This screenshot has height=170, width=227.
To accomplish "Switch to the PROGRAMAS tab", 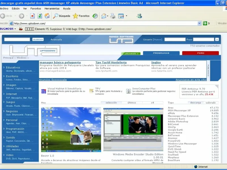I will point(161,53).
